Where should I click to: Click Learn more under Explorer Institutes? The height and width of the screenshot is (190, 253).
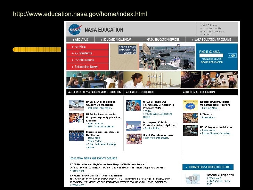(x=208, y=130)
